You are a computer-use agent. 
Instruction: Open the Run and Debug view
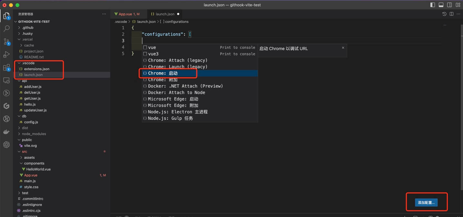pyautogui.click(x=6, y=54)
